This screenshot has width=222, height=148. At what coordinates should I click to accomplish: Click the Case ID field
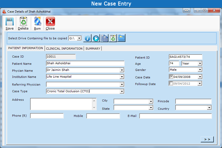pos(61,57)
